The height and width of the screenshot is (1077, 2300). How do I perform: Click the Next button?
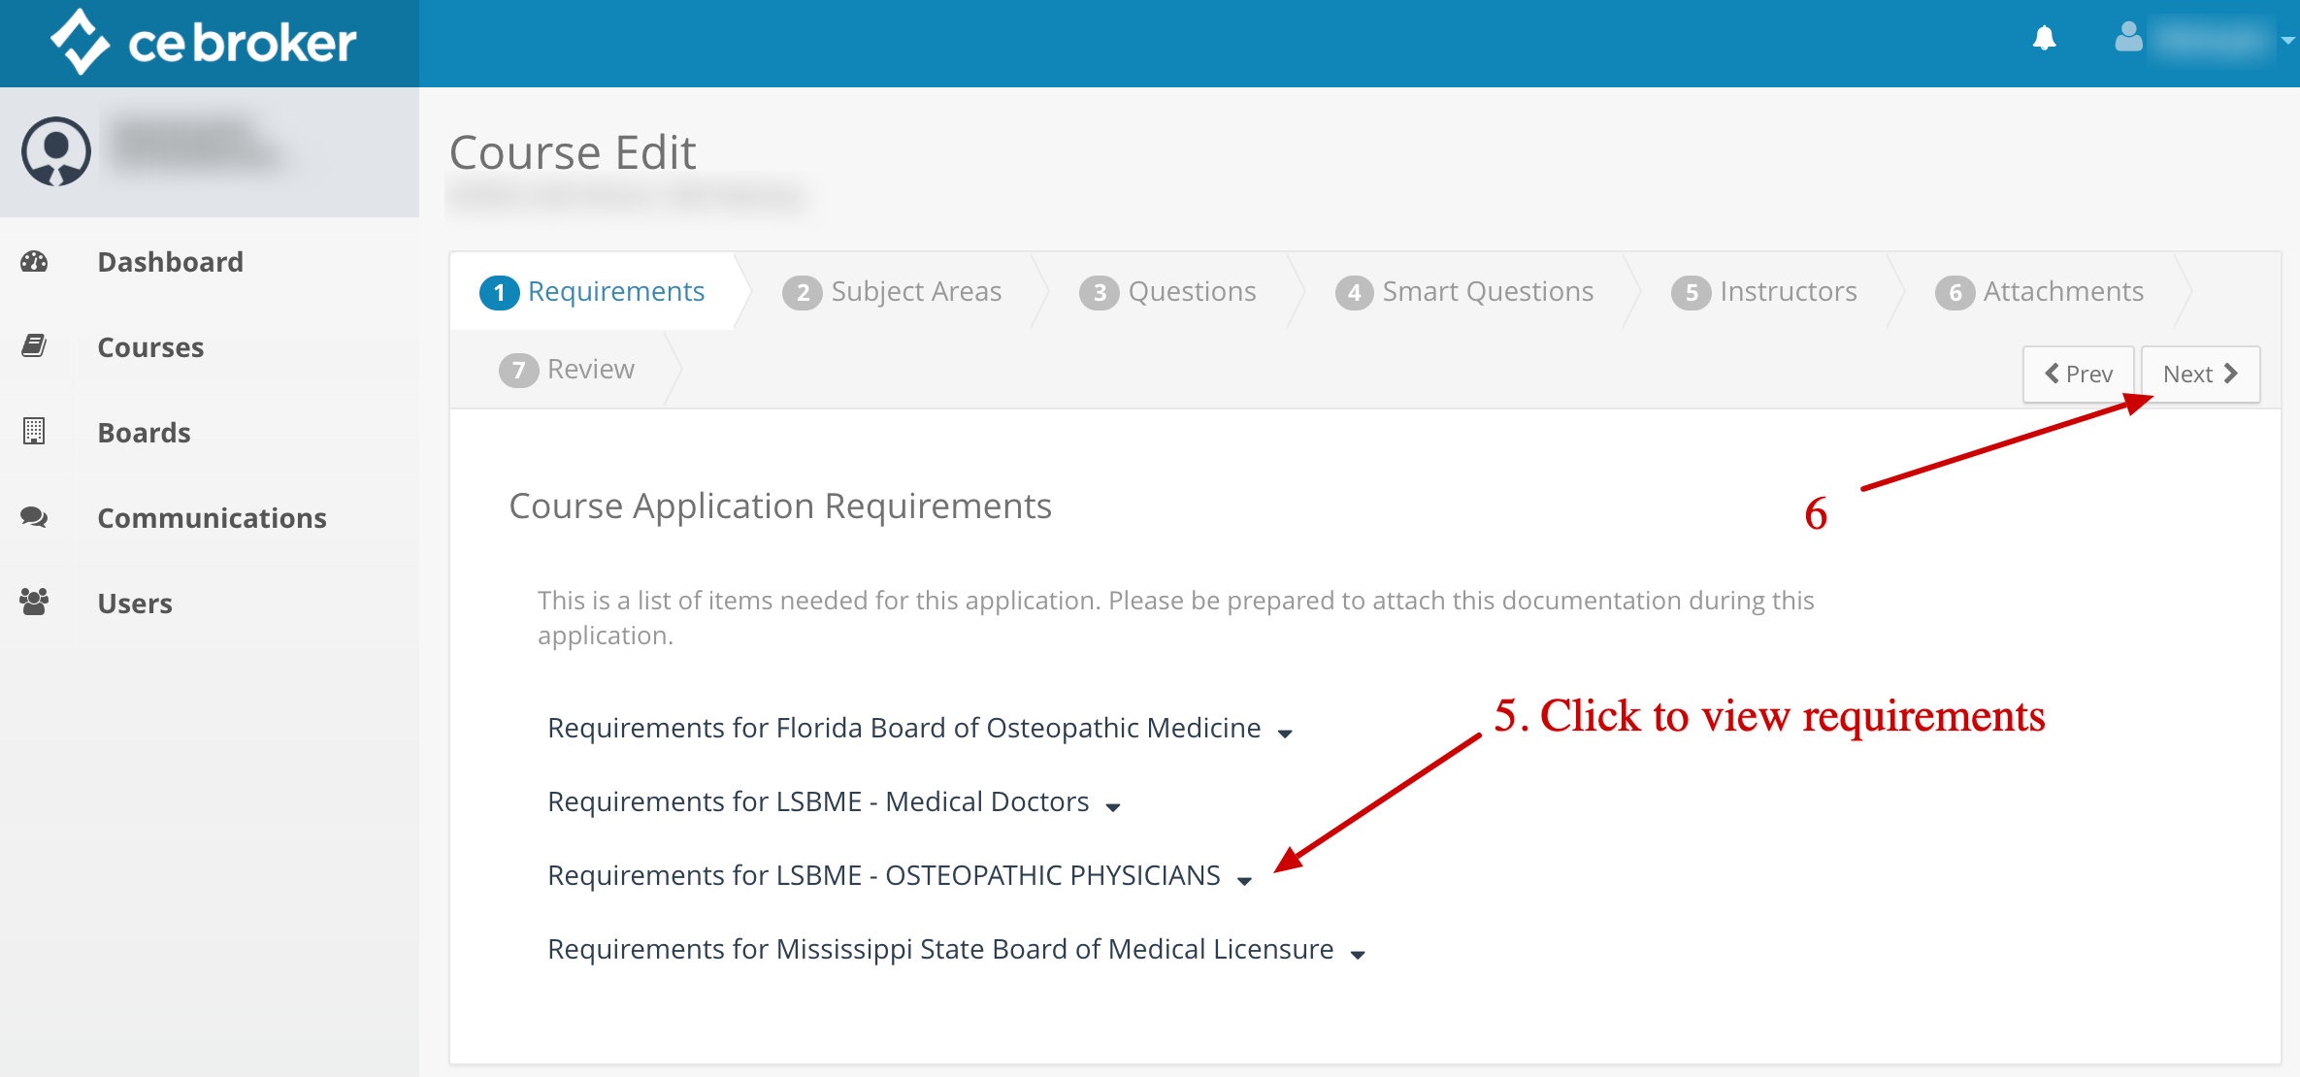(x=2200, y=374)
